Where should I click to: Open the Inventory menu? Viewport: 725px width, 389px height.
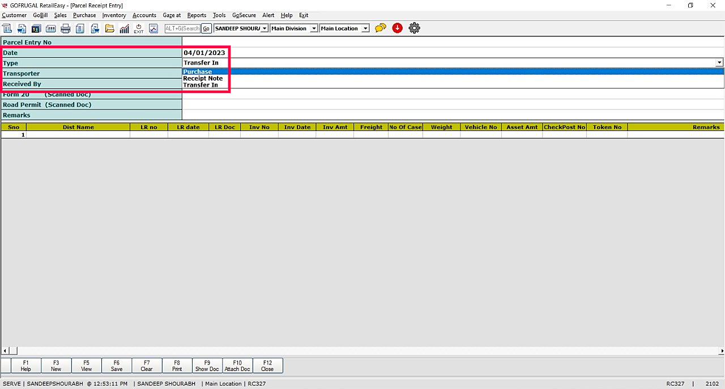tap(114, 15)
